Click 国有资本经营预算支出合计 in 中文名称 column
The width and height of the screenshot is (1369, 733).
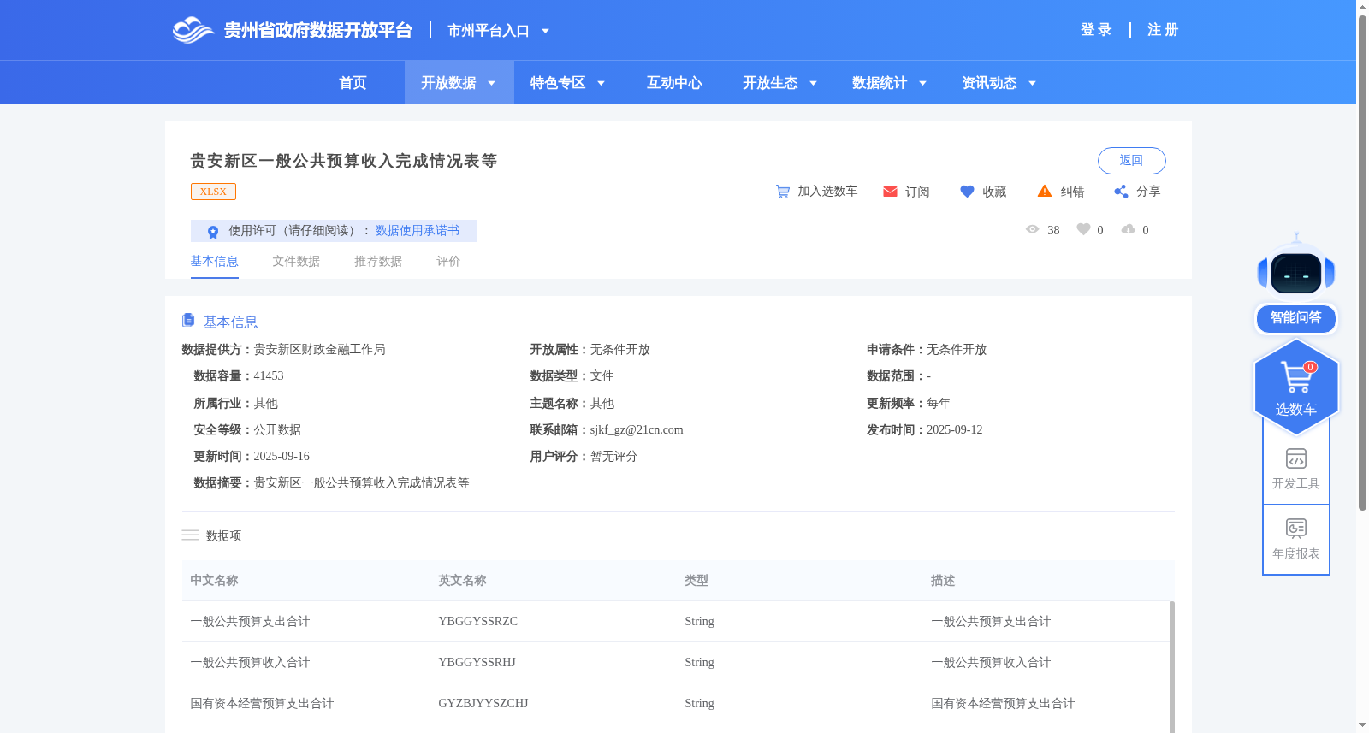pyautogui.click(x=262, y=704)
